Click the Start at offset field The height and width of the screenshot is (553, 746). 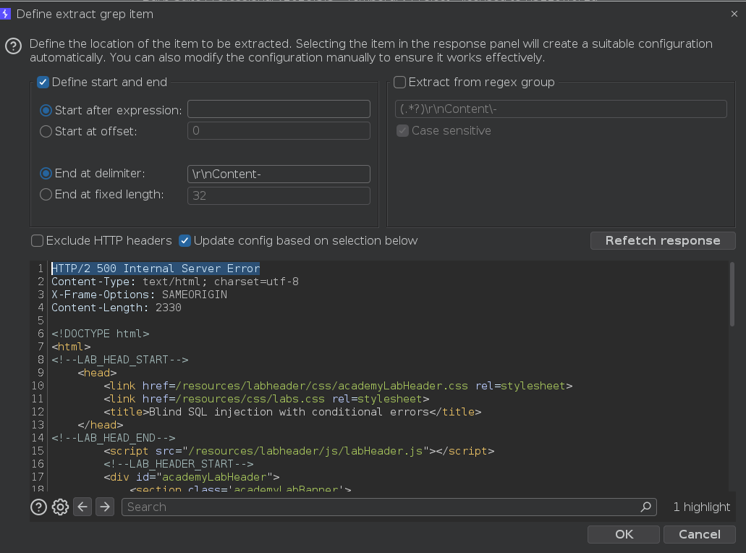pyautogui.click(x=279, y=130)
